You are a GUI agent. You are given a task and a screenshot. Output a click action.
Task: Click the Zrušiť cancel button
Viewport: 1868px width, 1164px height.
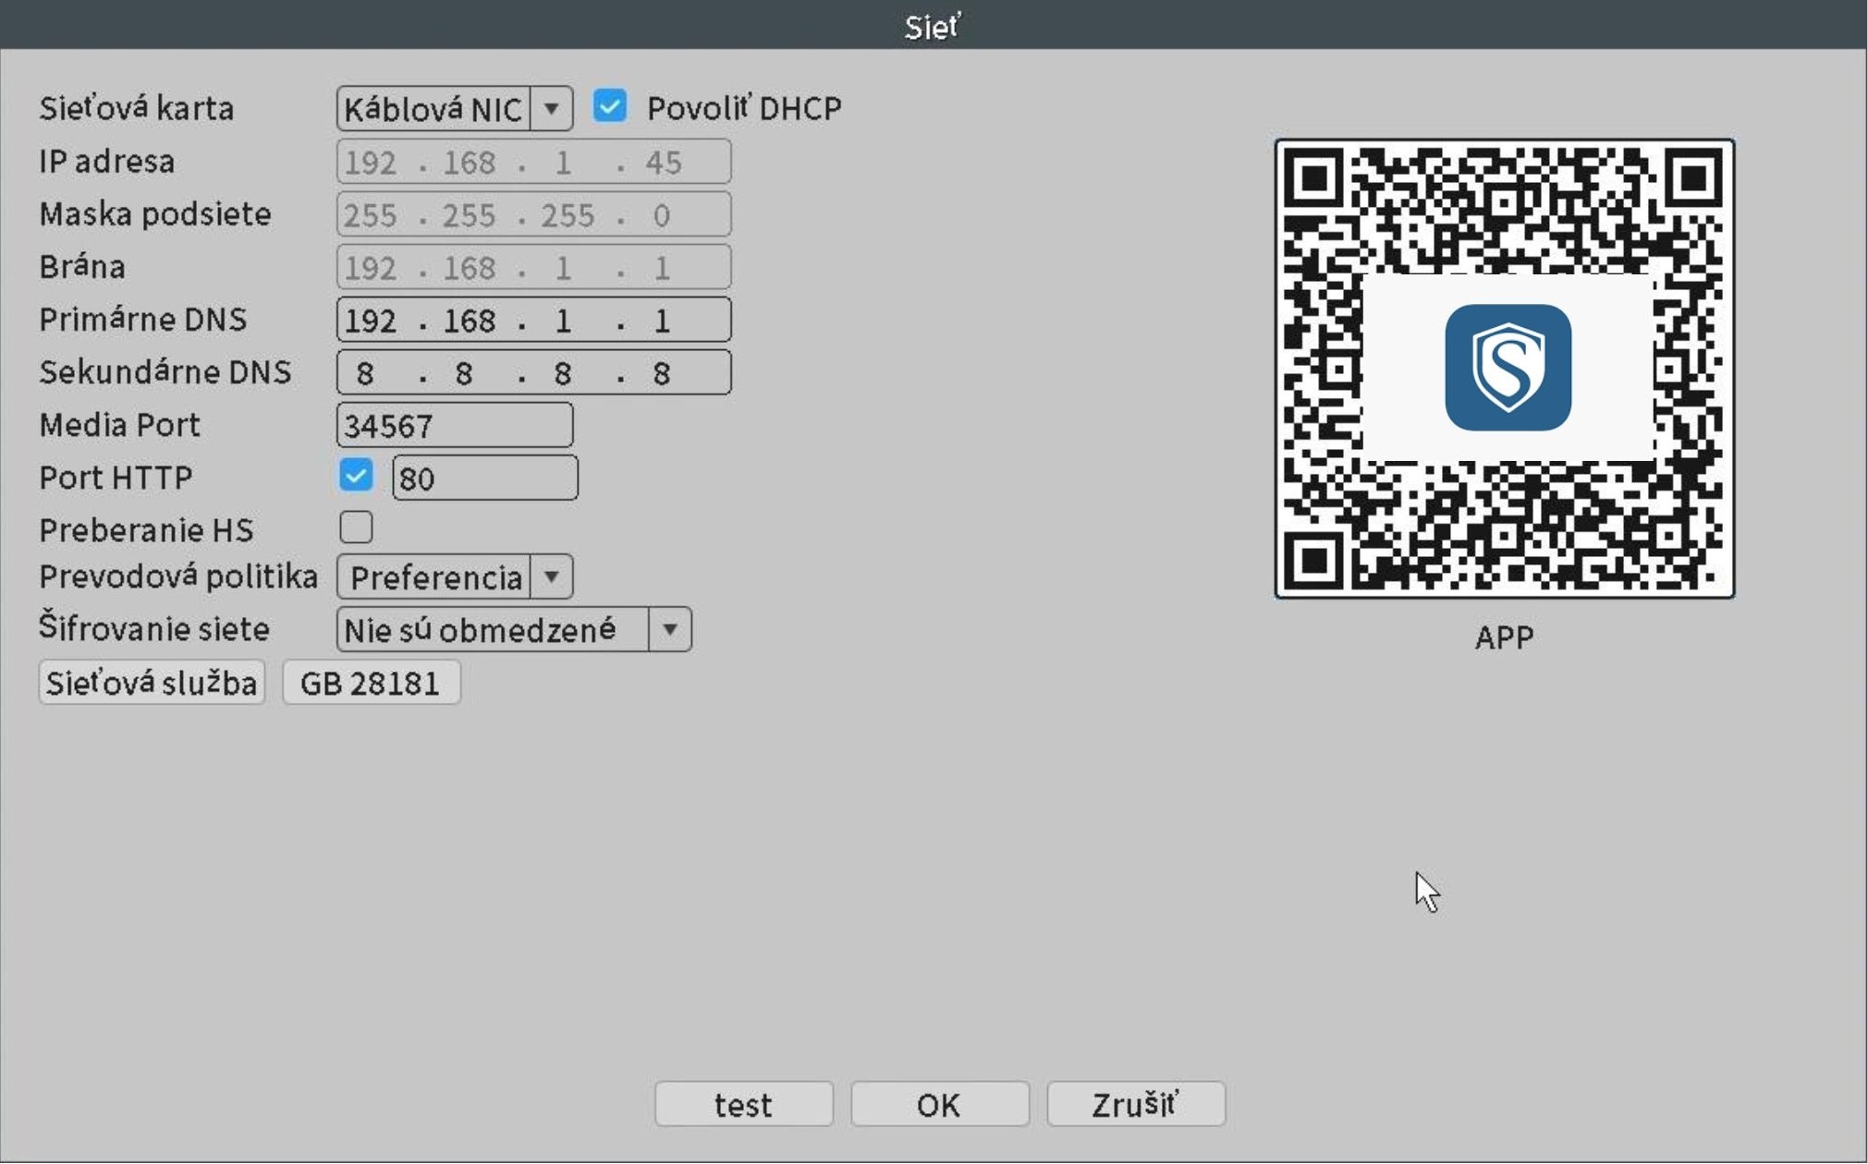[1136, 1104]
